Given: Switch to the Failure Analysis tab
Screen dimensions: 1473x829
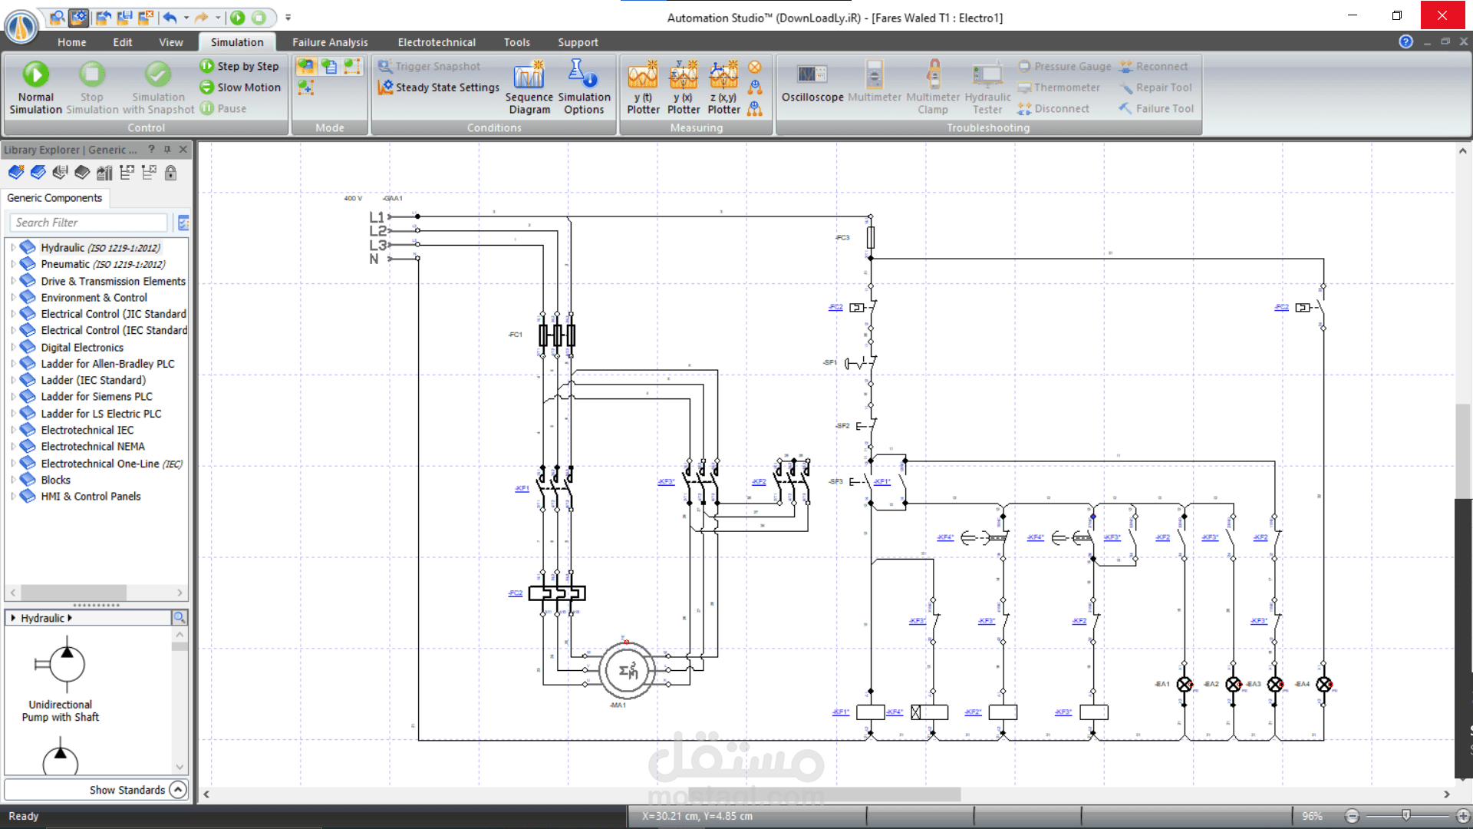Looking at the screenshot, I should tap(330, 42).
